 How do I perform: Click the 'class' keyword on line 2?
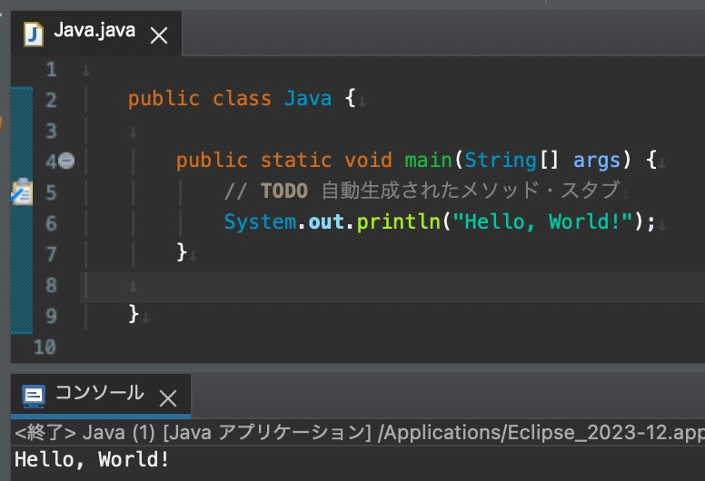click(242, 98)
